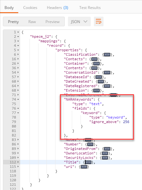142x190 pixels.
Task: Click the folded-code icon after Container
Action: click(x=96, y=64)
